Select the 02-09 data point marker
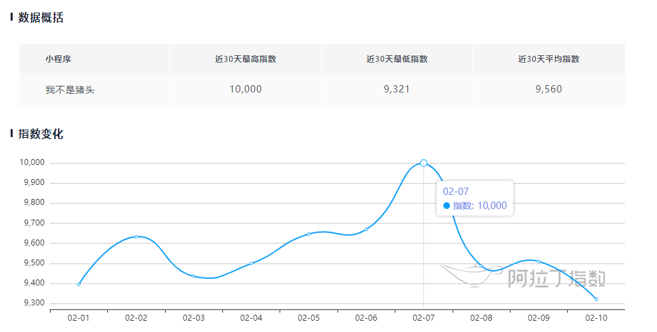The width and height of the screenshot is (657, 332). [539, 261]
